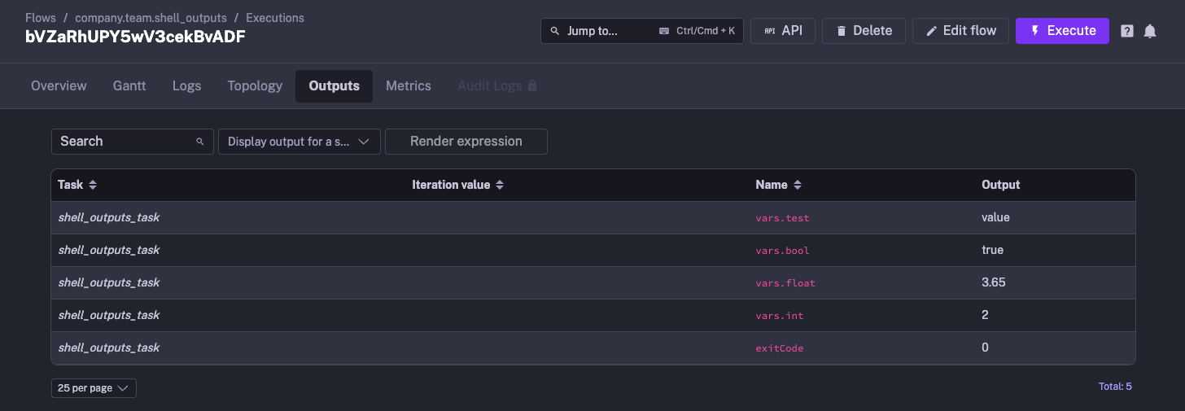
Task: Click the magnifier icon in Search field
Action: 200,142
